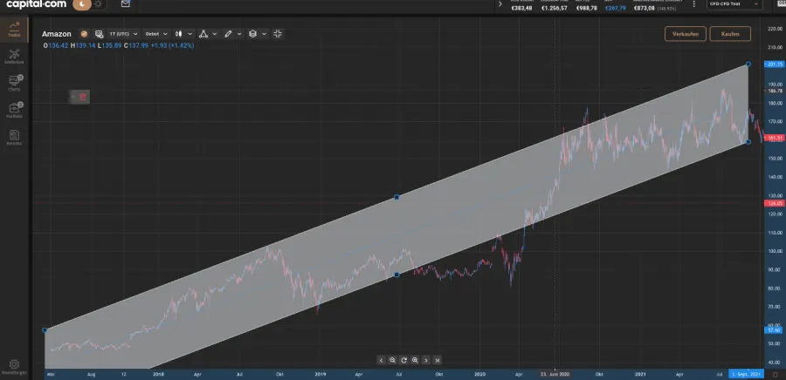Click the Amazon instrument name
The width and height of the screenshot is (786, 380).
coord(57,34)
